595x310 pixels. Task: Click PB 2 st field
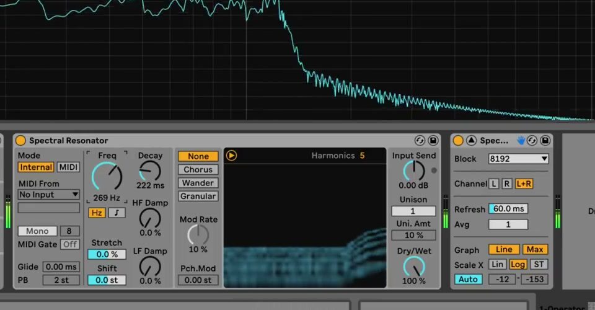pyautogui.click(x=61, y=280)
